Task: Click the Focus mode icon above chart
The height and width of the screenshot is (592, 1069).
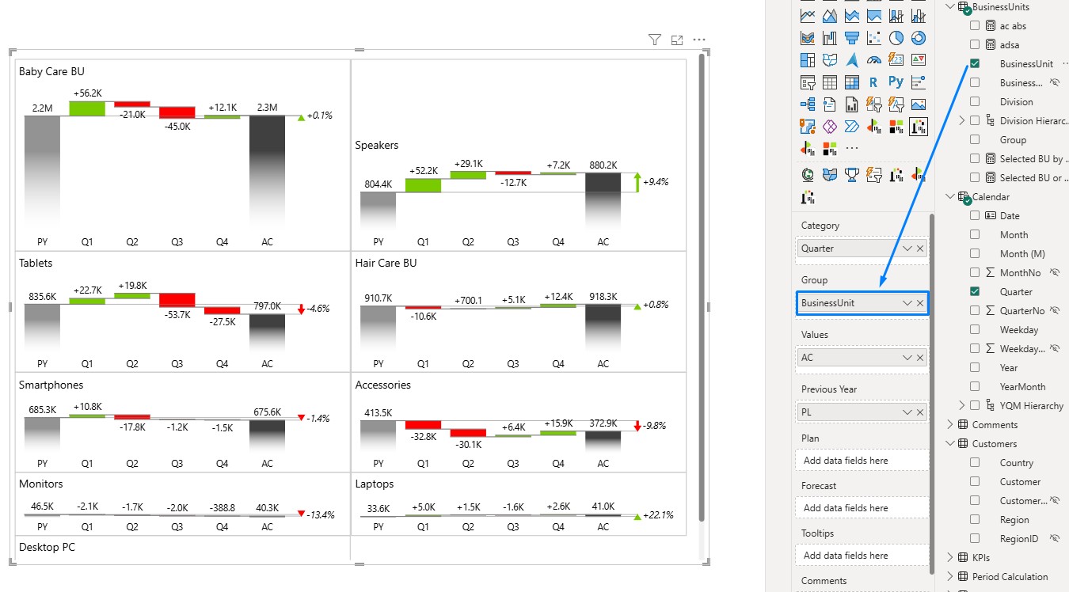Action: [676, 40]
